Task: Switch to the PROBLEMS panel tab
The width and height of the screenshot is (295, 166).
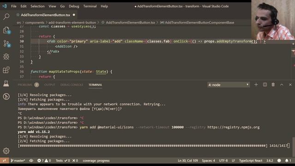Action: pos(25,85)
